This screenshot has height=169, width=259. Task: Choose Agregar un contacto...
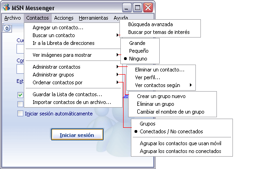pyautogui.click(x=73, y=27)
